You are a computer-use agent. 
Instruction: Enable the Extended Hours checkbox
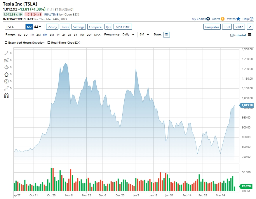[6, 42]
